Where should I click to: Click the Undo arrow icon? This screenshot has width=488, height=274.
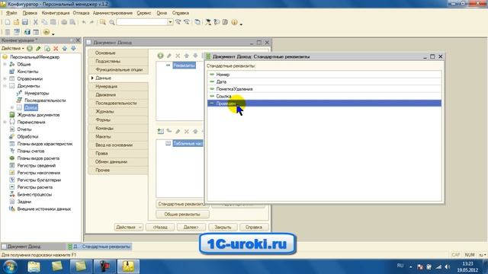coord(84,22)
